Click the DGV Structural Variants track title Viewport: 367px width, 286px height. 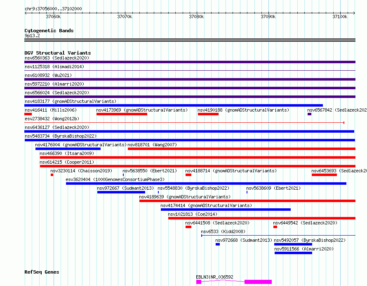pos(58,53)
